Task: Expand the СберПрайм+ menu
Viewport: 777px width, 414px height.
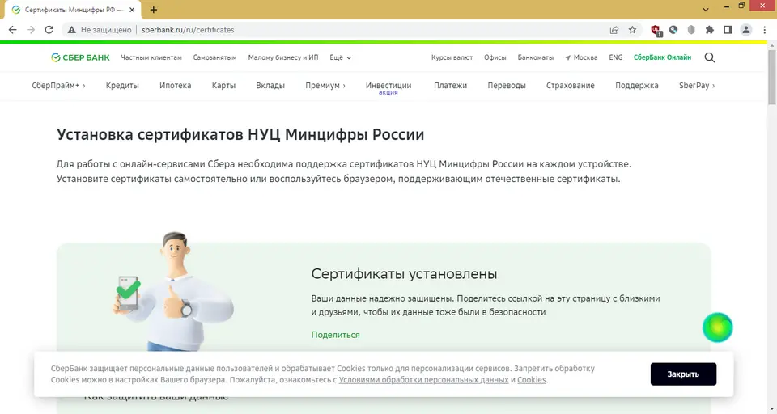Action: [x=58, y=85]
